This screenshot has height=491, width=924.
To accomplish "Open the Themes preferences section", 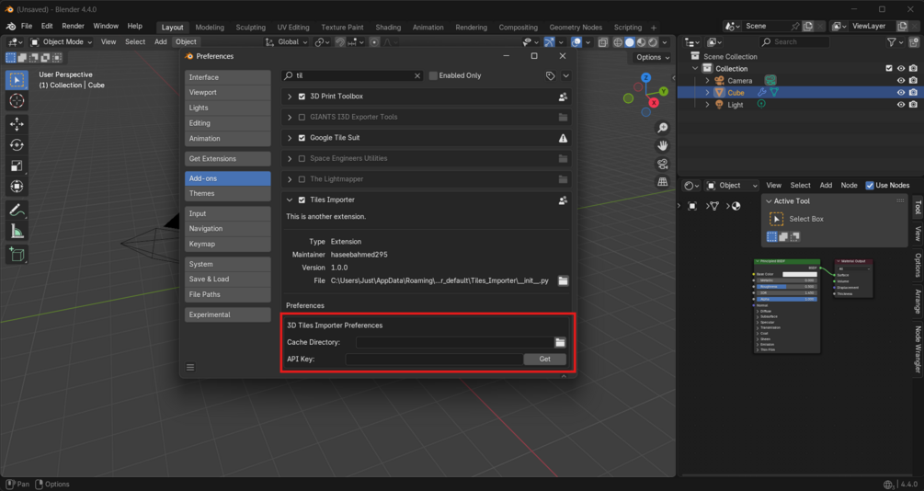I will 227,193.
